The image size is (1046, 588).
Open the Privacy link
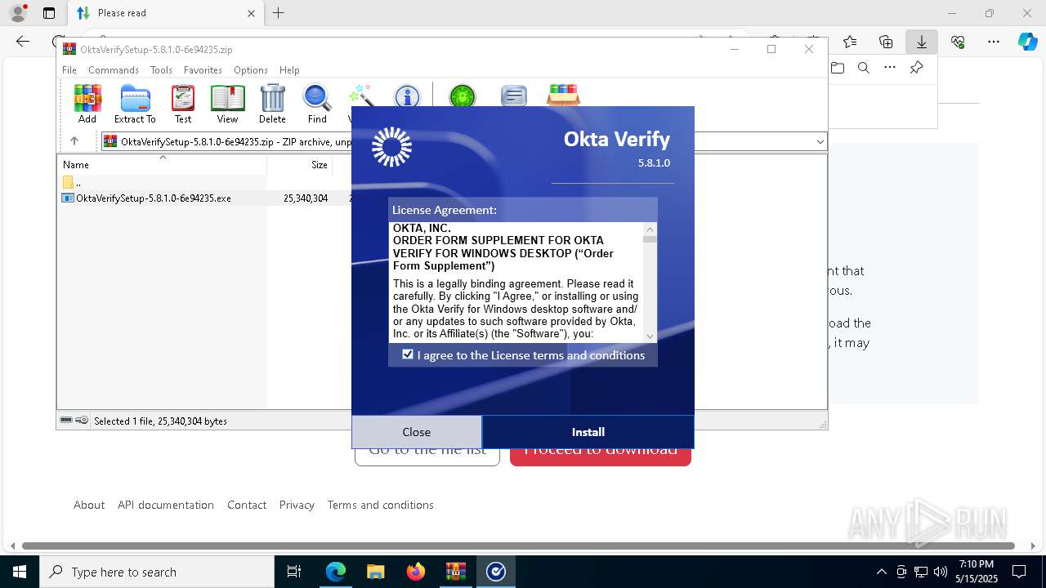pyautogui.click(x=297, y=505)
